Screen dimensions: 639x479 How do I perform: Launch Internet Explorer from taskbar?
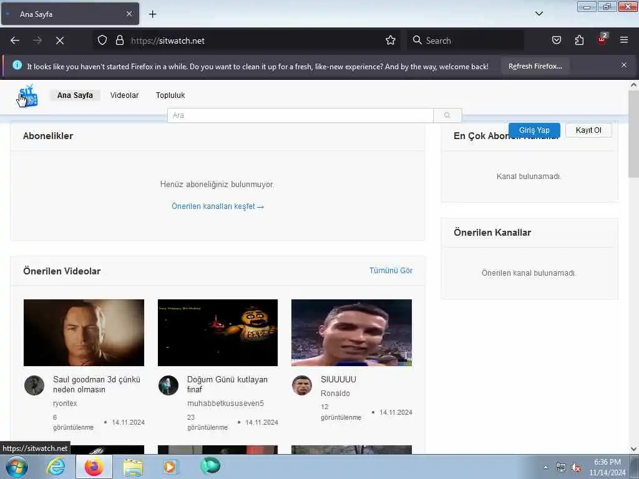click(x=55, y=467)
